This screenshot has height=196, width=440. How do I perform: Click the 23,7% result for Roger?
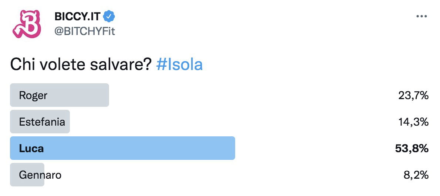pos(413,96)
